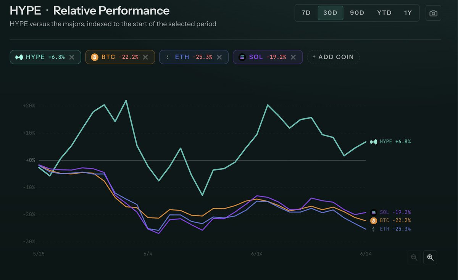458x280 pixels.
Task: Click the Solana logo in SOL chip
Action: tap(242, 57)
